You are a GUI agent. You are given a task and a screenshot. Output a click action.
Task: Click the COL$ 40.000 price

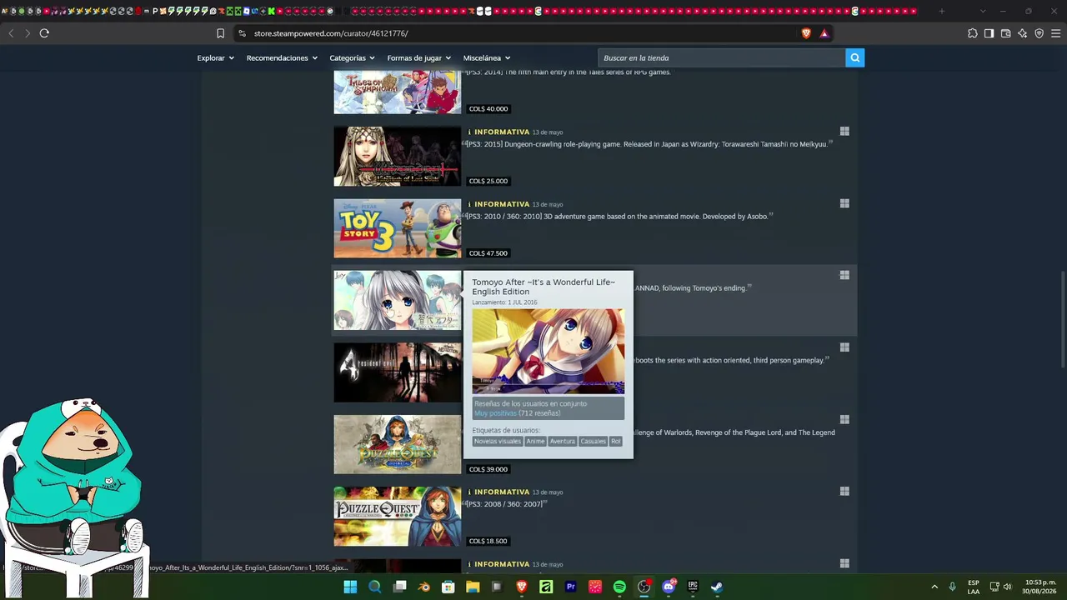click(488, 109)
